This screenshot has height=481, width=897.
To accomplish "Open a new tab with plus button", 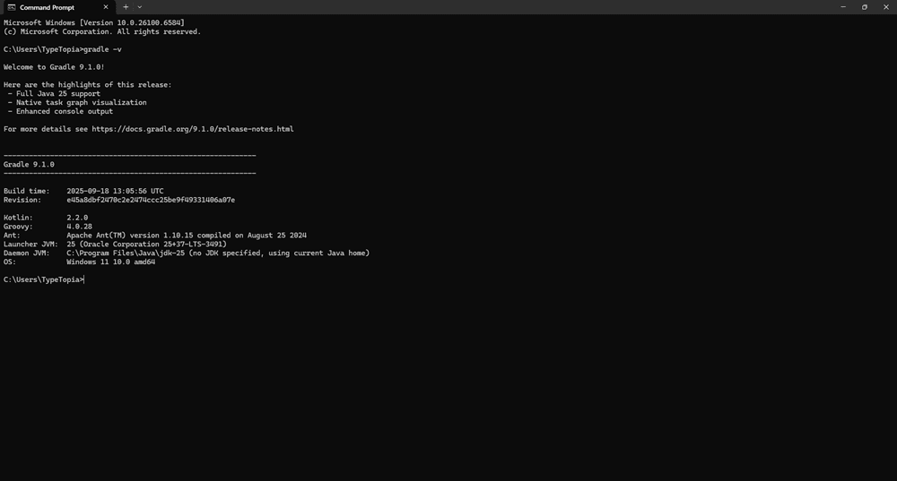I will (126, 7).
